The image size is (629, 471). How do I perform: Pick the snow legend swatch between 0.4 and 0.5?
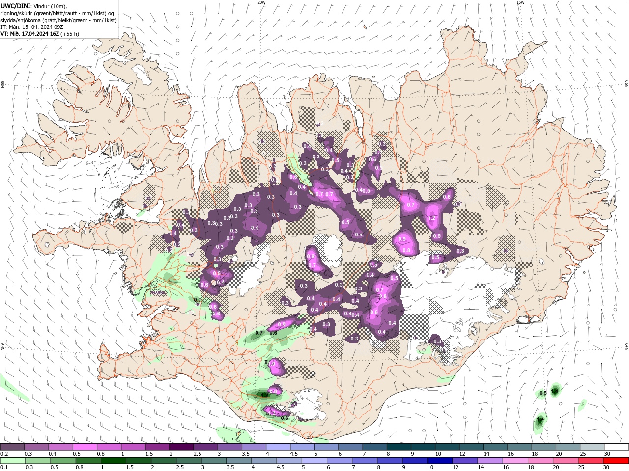[x=61, y=446]
